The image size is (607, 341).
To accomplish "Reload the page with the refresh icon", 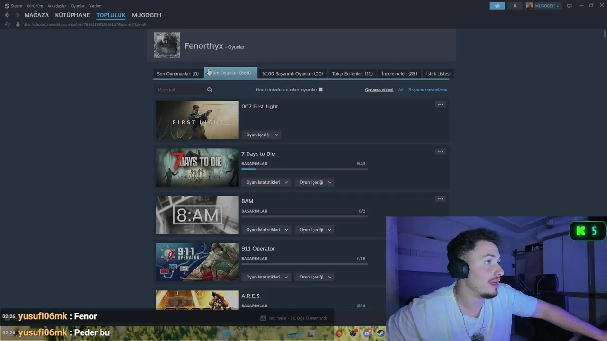I will coord(8,24).
